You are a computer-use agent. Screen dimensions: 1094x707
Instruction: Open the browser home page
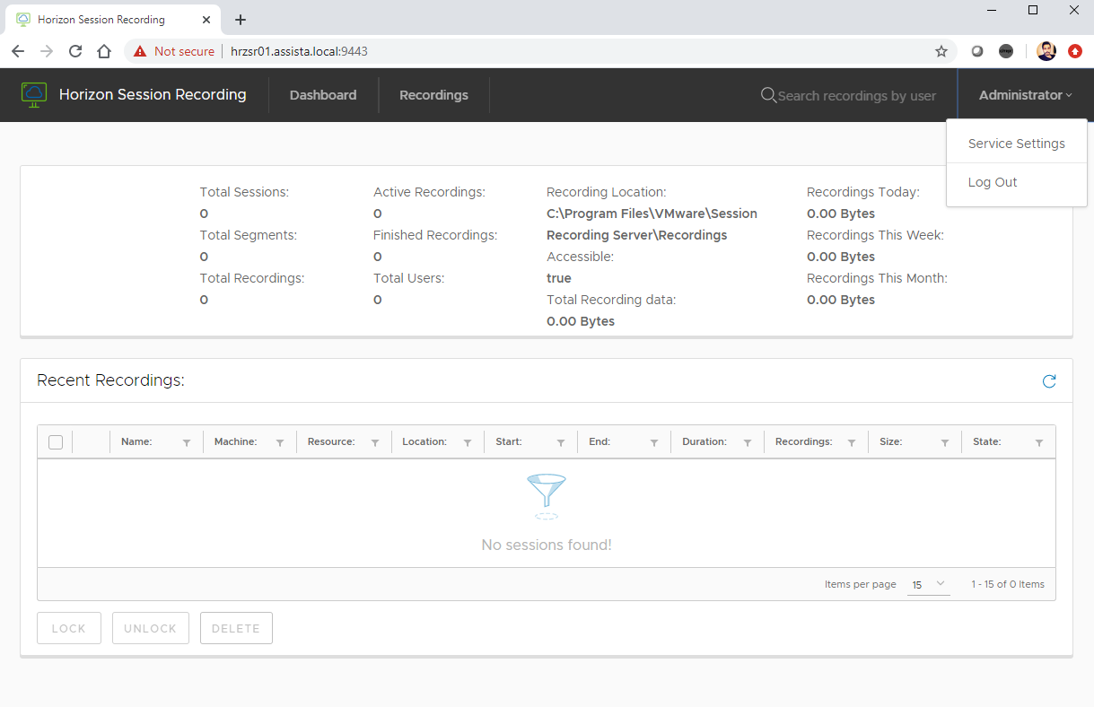tap(104, 51)
